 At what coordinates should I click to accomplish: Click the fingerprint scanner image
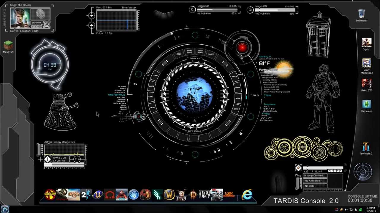[x=41, y=14]
